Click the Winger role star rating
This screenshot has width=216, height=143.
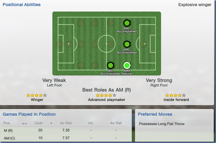(37, 95)
